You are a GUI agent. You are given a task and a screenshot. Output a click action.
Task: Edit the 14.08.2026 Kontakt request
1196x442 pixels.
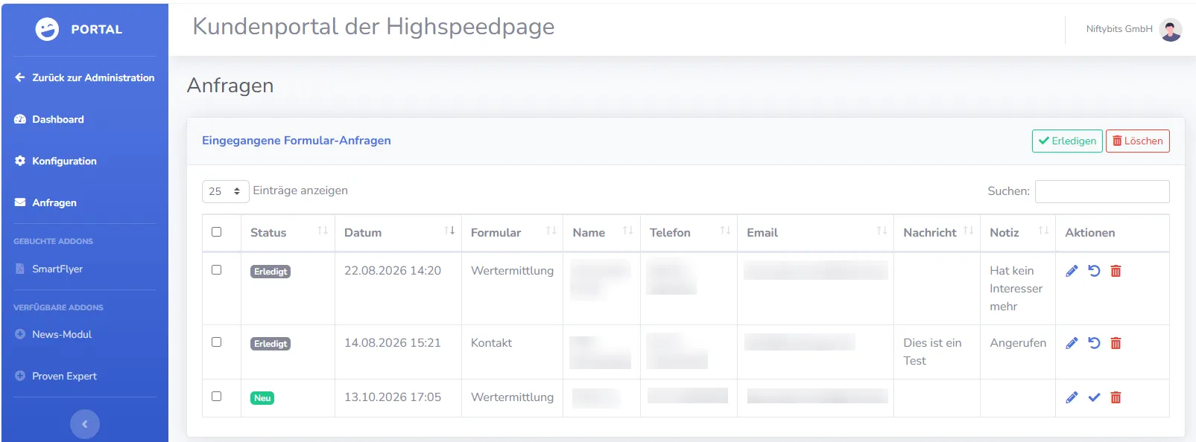[x=1072, y=343]
